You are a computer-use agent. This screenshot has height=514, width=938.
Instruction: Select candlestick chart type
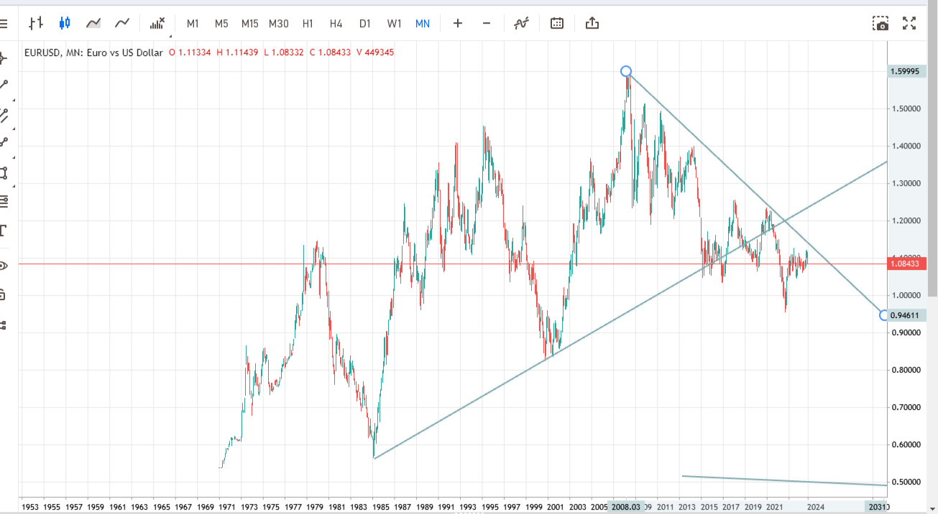pos(65,24)
